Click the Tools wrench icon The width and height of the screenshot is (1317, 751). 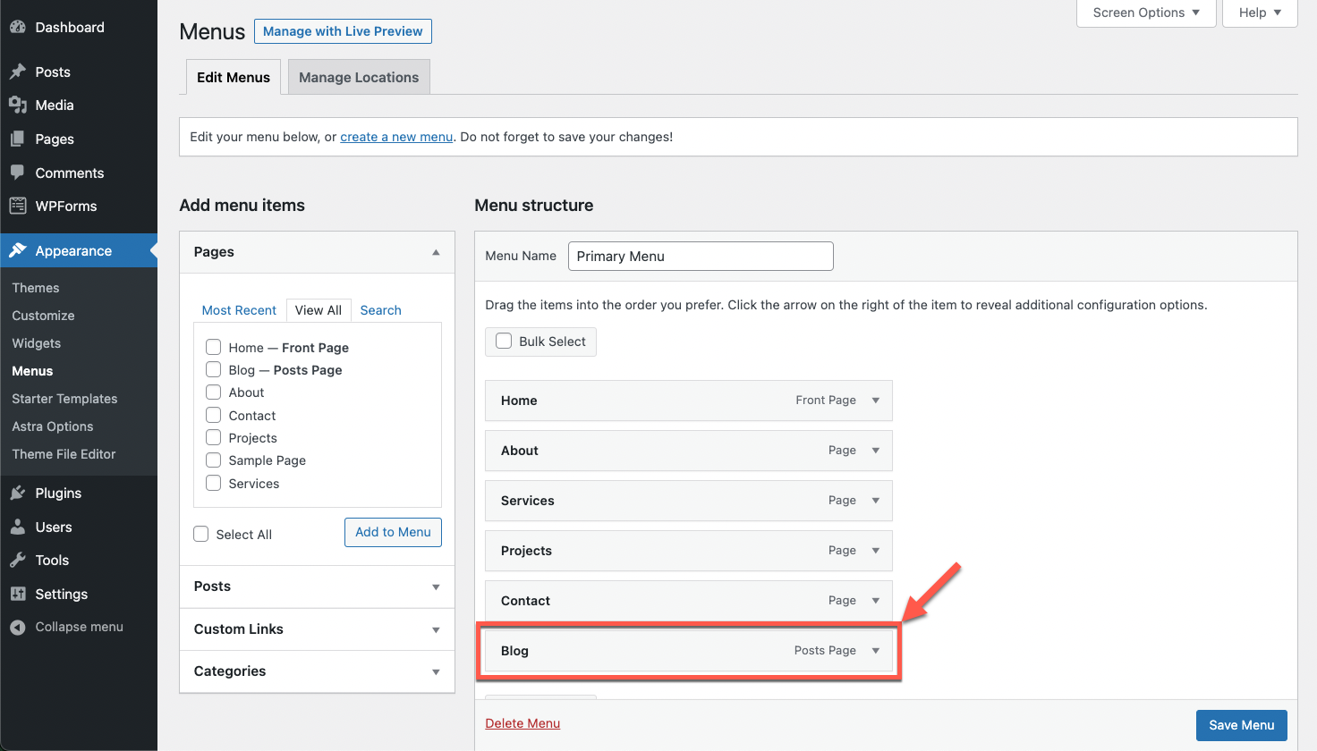18,560
